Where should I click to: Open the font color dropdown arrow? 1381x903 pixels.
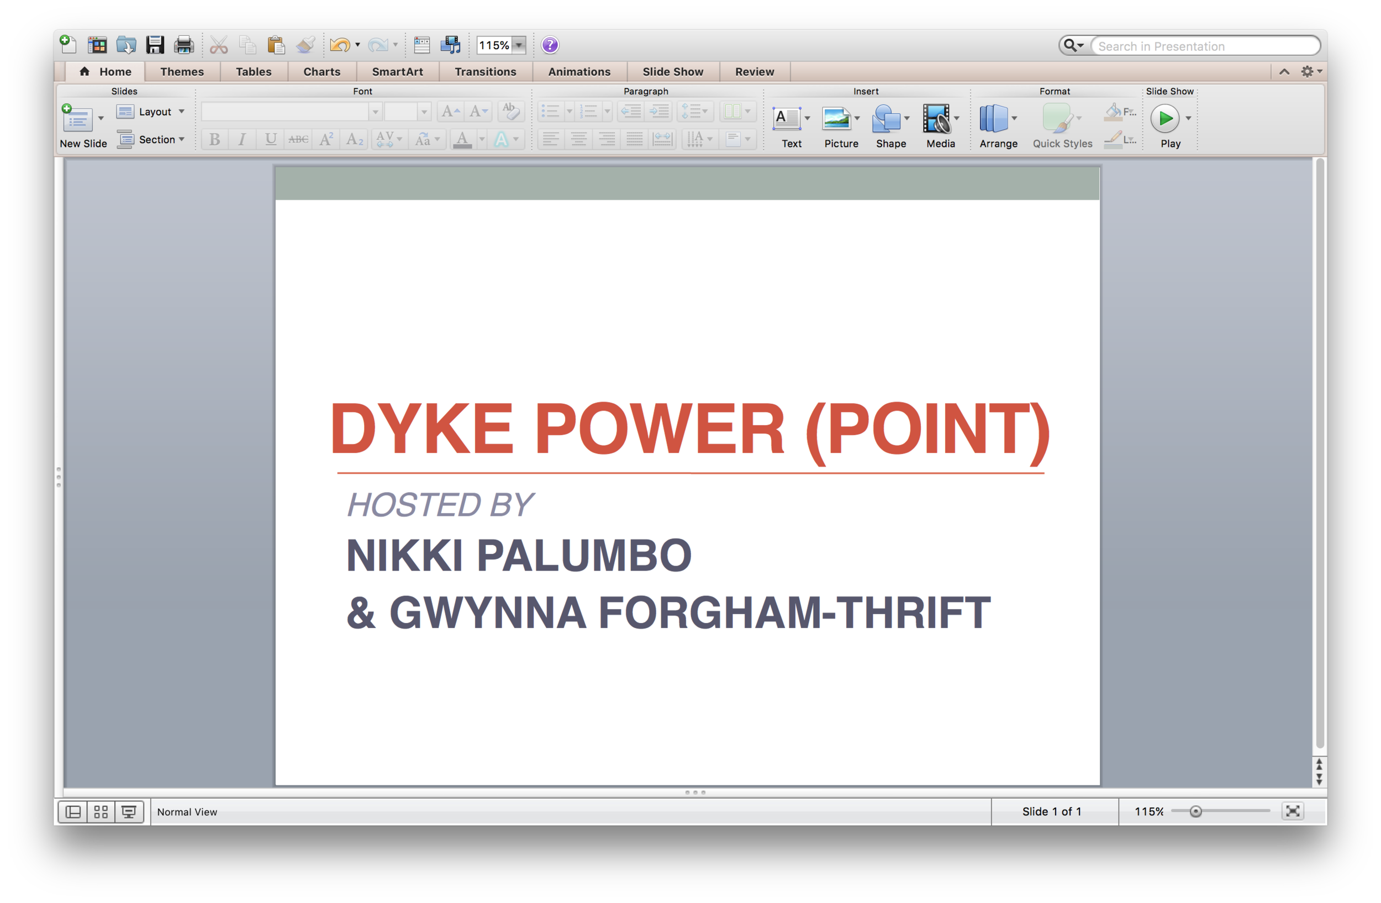tap(482, 139)
